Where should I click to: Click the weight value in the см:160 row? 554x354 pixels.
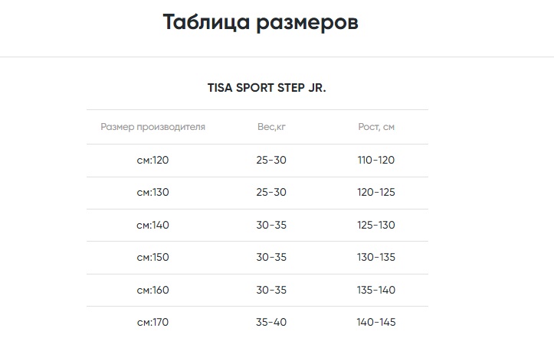click(x=271, y=290)
